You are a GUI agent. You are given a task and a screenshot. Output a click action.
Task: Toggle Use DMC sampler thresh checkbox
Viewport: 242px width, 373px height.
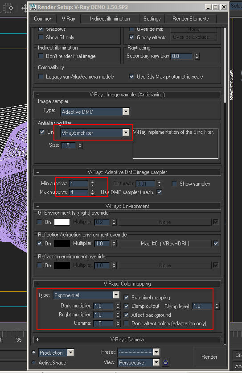pos(159,192)
